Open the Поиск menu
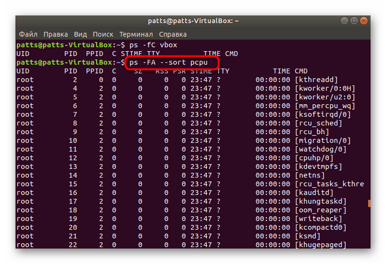The image size is (386, 264). [x=103, y=34]
